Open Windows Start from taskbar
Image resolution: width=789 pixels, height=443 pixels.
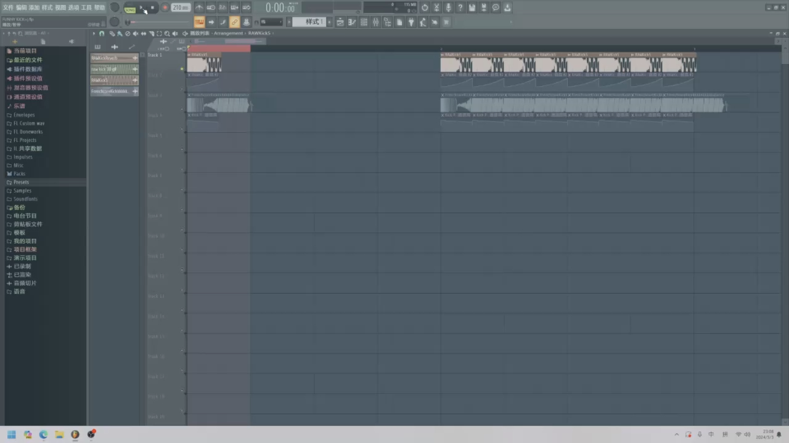pos(12,434)
